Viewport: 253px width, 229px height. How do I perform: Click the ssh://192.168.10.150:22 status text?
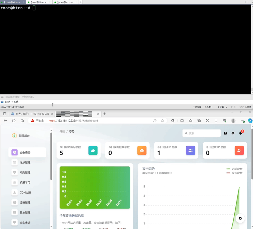coord(12,107)
